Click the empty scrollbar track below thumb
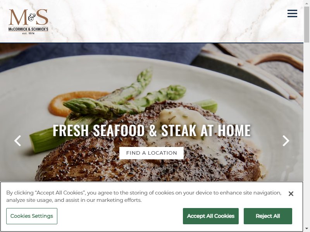 coord(307,134)
